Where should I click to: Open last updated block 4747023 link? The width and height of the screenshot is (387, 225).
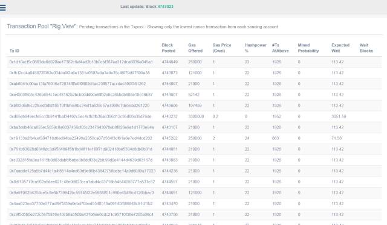tap(165, 7)
